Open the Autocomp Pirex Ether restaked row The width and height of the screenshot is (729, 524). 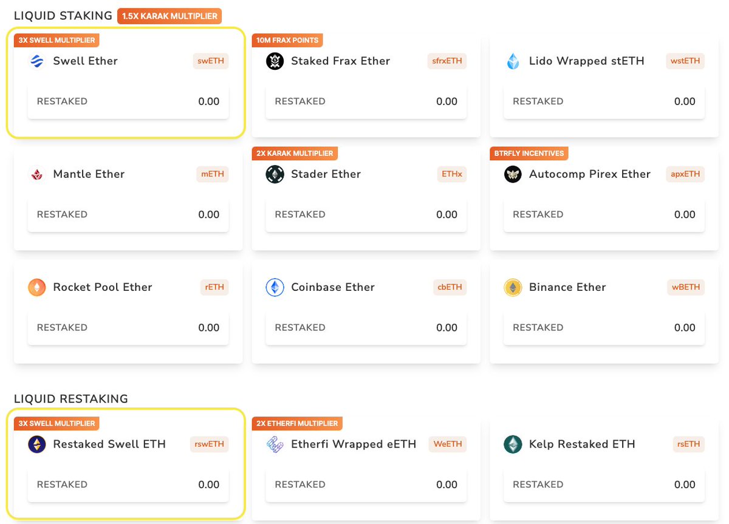point(604,214)
